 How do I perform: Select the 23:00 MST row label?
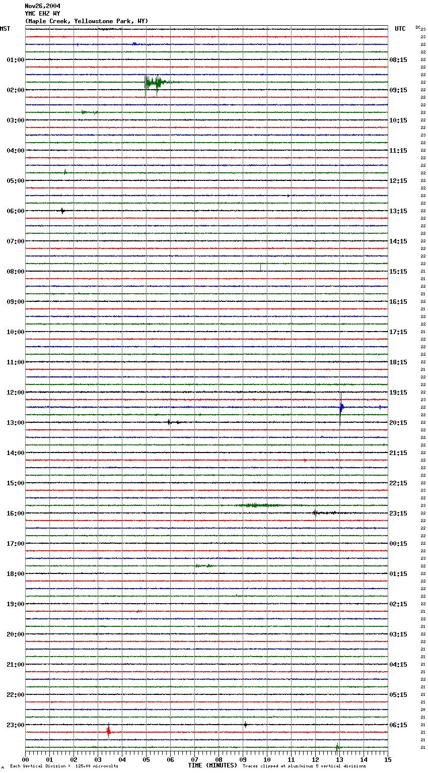pos(16,725)
